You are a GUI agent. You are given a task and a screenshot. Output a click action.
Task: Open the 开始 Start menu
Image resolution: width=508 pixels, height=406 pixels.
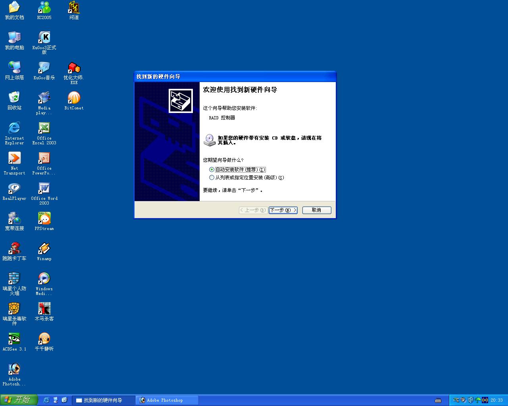[19, 400]
